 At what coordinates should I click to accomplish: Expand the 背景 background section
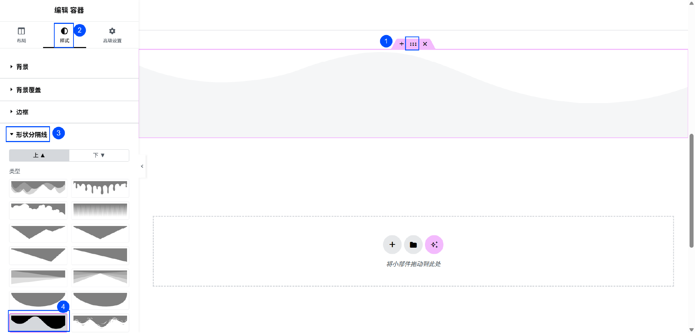point(22,67)
